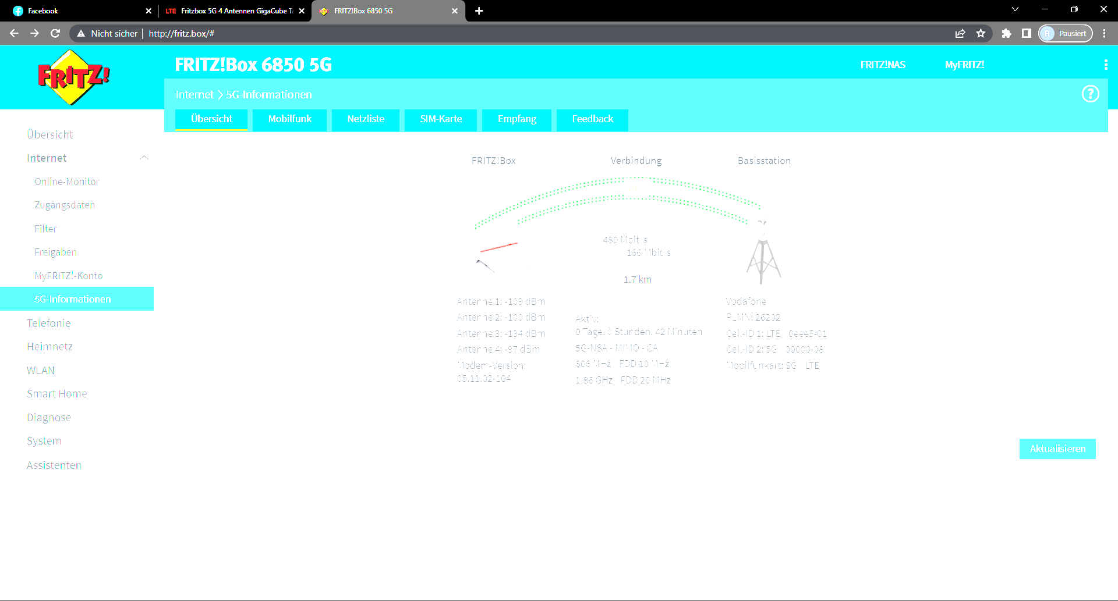Click the base station tower image
Image resolution: width=1118 pixels, height=601 pixels.
(x=763, y=253)
